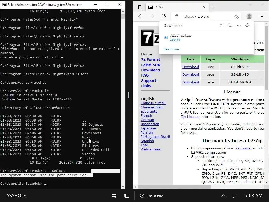The height and width of the screenshot is (202, 269).
Task: Click the Downloads directory entry in cmd
Action: click(91, 133)
